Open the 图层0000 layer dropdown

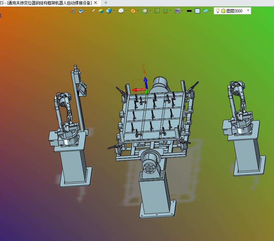(x=248, y=10)
